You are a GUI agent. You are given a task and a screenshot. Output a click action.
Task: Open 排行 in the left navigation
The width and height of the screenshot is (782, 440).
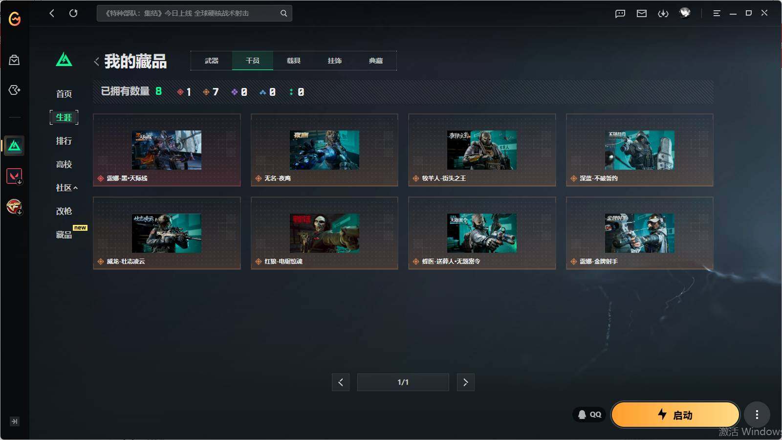tap(64, 141)
